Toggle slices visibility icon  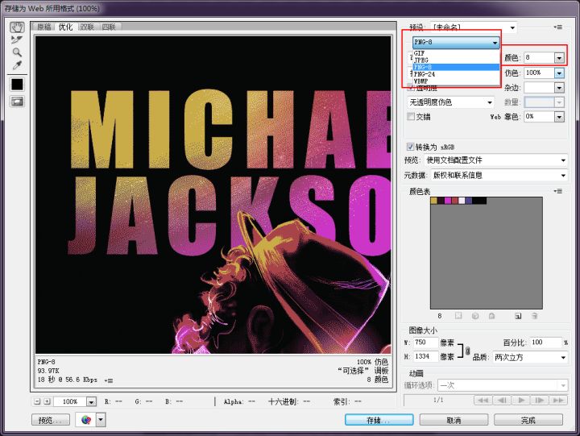pyautogui.click(x=17, y=101)
